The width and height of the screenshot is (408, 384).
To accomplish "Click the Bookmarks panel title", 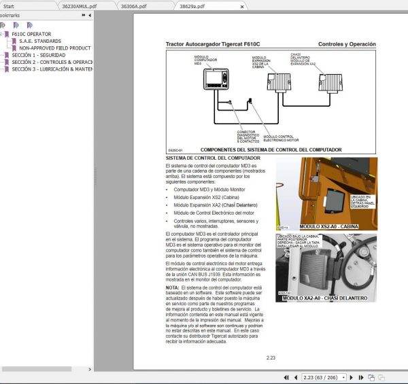I will (10, 16).
